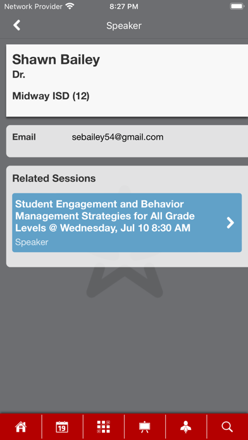Open the magnifier search icon
The image size is (248, 440).
point(227,427)
